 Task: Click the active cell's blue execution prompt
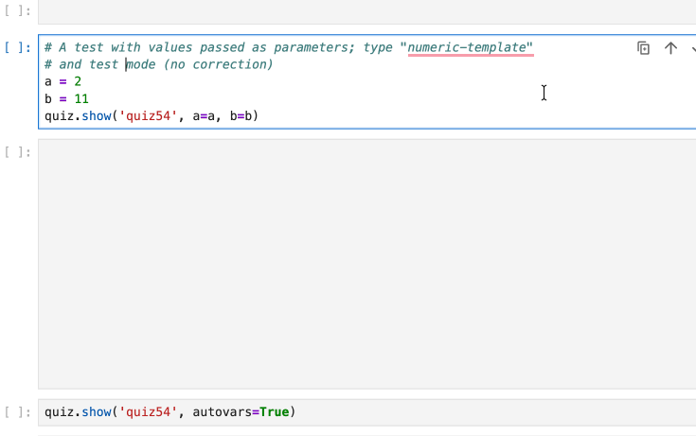tap(19, 47)
